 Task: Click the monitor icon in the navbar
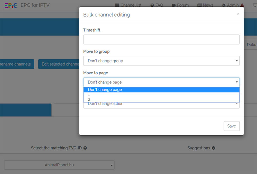[255, 5]
